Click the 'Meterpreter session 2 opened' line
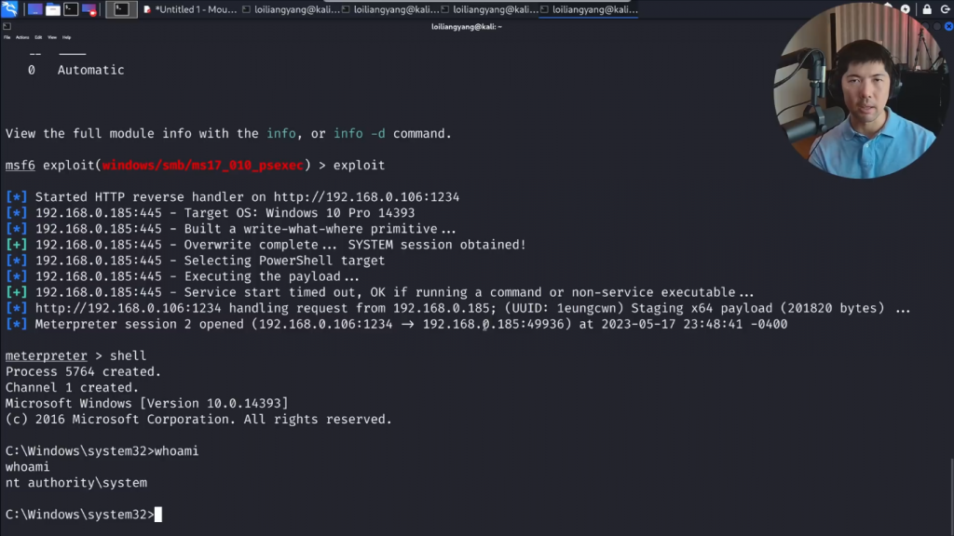This screenshot has height=536, width=954. pos(396,324)
